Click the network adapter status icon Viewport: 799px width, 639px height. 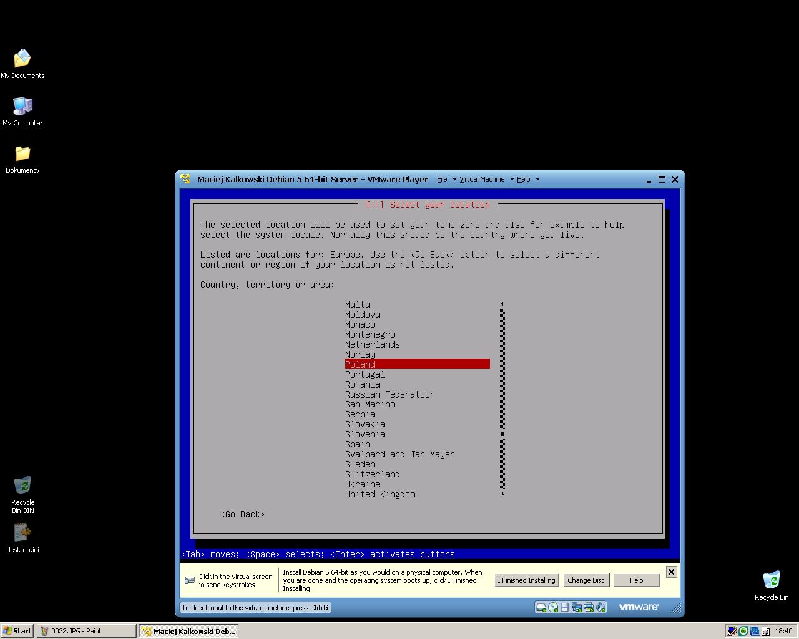click(576, 607)
